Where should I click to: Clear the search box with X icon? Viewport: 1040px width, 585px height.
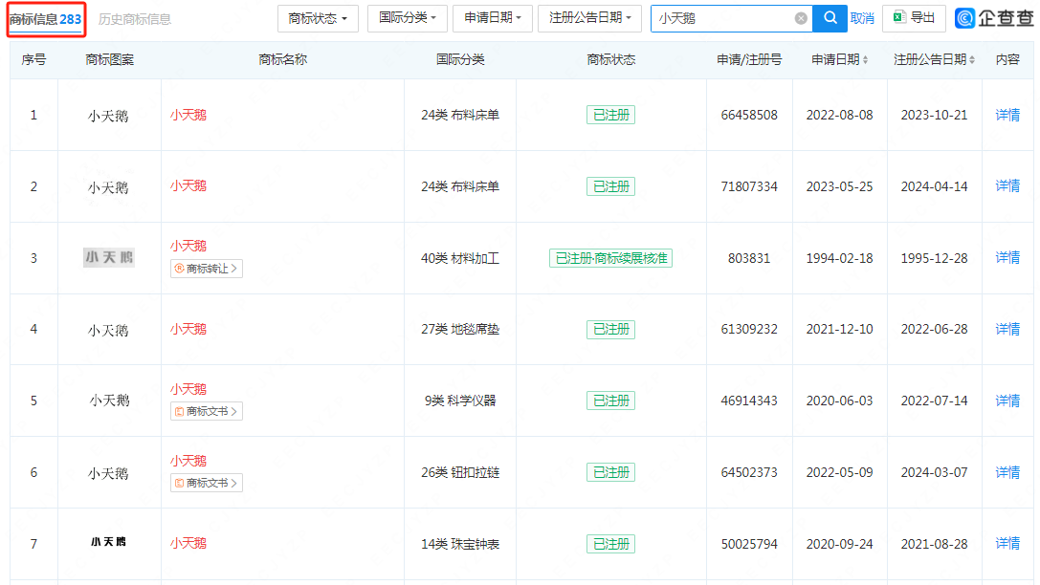(x=801, y=18)
